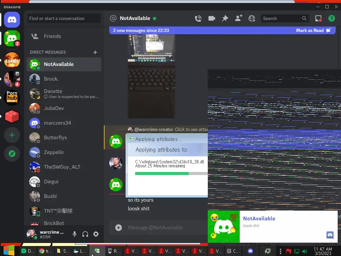Add friends to DM icon
The height and width of the screenshot is (256, 341).
click(x=238, y=19)
